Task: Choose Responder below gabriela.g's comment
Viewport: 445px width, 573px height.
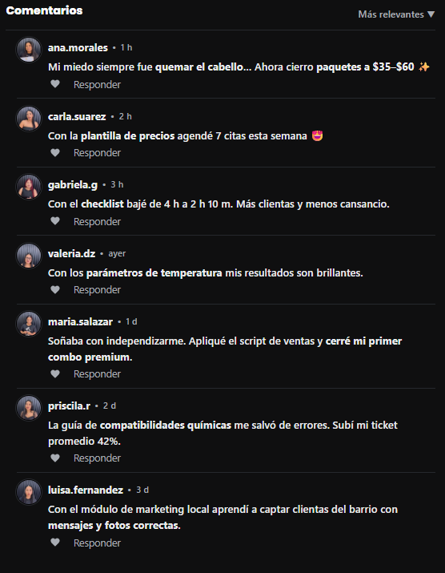Action: point(97,221)
